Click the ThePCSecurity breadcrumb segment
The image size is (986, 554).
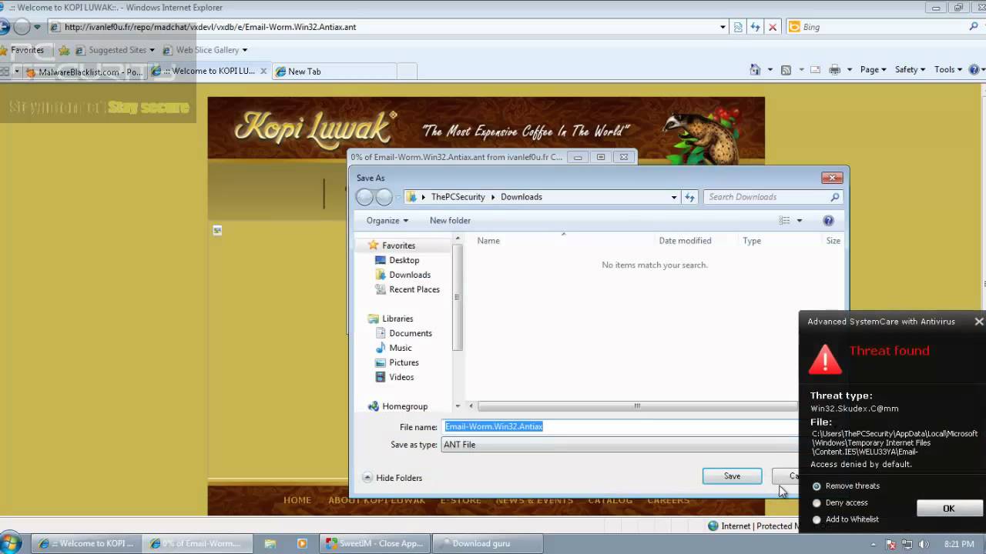[458, 197]
